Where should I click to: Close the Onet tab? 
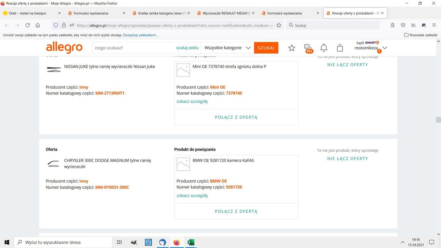(x=59, y=13)
